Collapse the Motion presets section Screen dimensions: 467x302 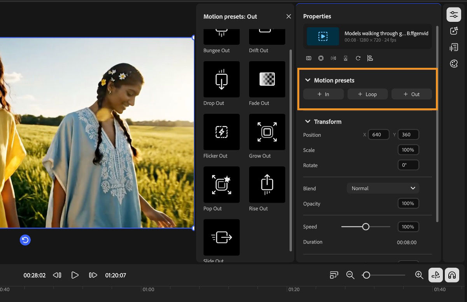point(307,80)
